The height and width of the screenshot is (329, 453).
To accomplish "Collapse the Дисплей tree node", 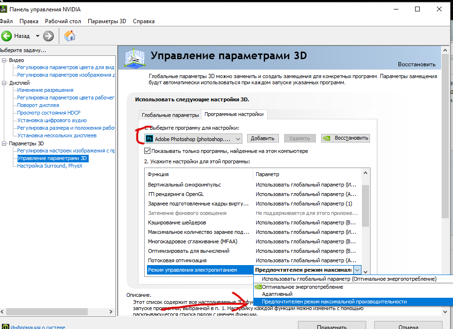I will (4, 83).
